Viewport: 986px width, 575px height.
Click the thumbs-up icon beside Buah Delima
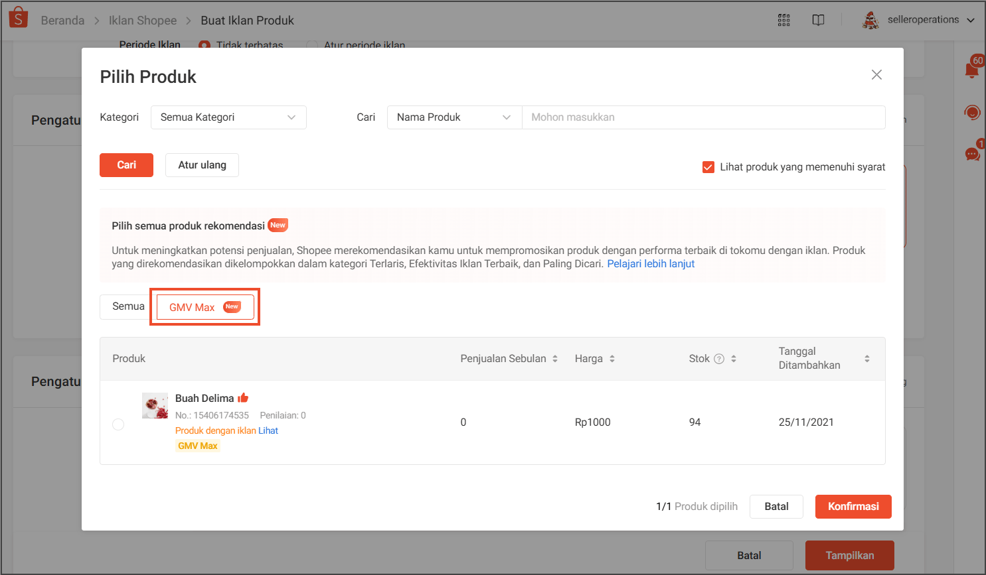(243, 398)
